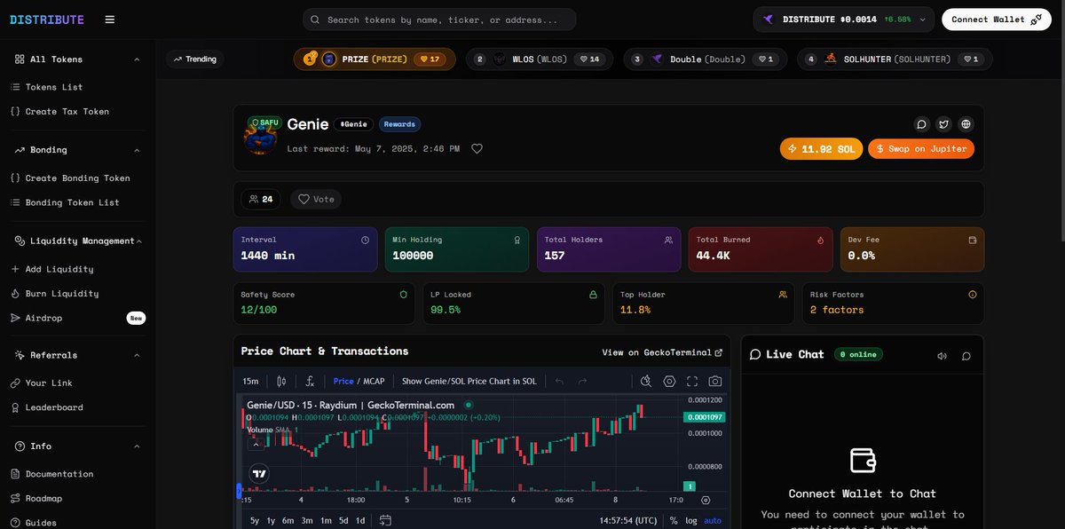1065x529 pixels.
Task: Click TradingView logo on chart
Action: point(259,474)
